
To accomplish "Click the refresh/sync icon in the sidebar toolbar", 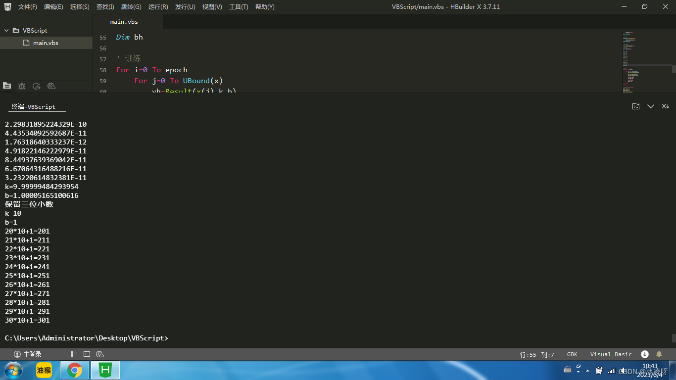I will pos(36,86).
